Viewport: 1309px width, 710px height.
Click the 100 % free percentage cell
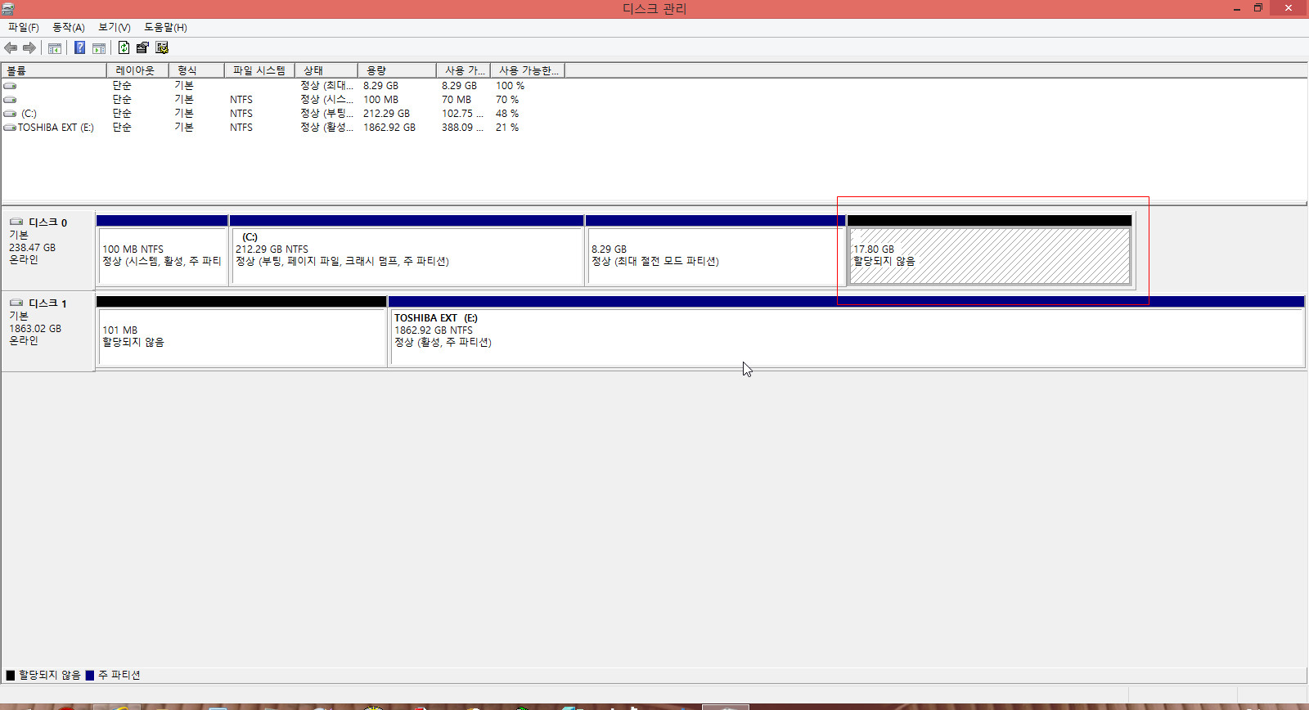coord(510,86)
